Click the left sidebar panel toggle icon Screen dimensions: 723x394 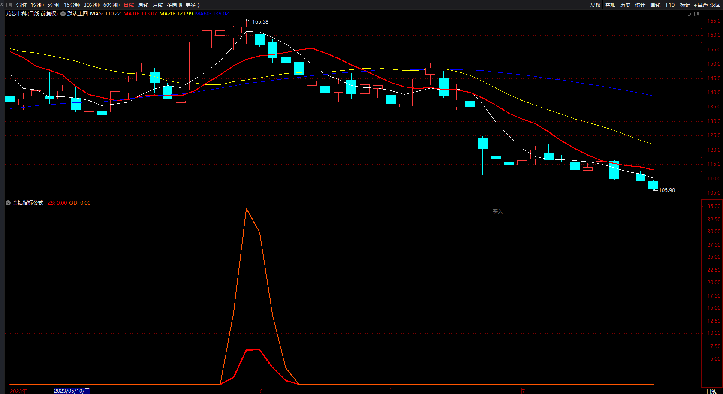[x=9, y=5]
